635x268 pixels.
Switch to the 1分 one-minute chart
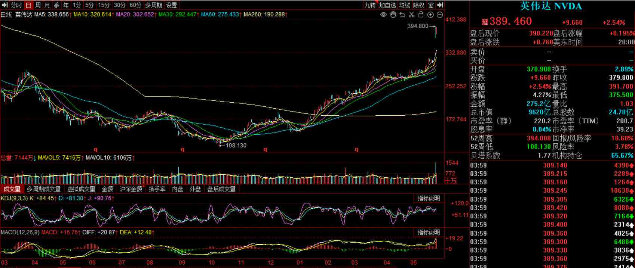pyautogui.click(x=77, y=5)
